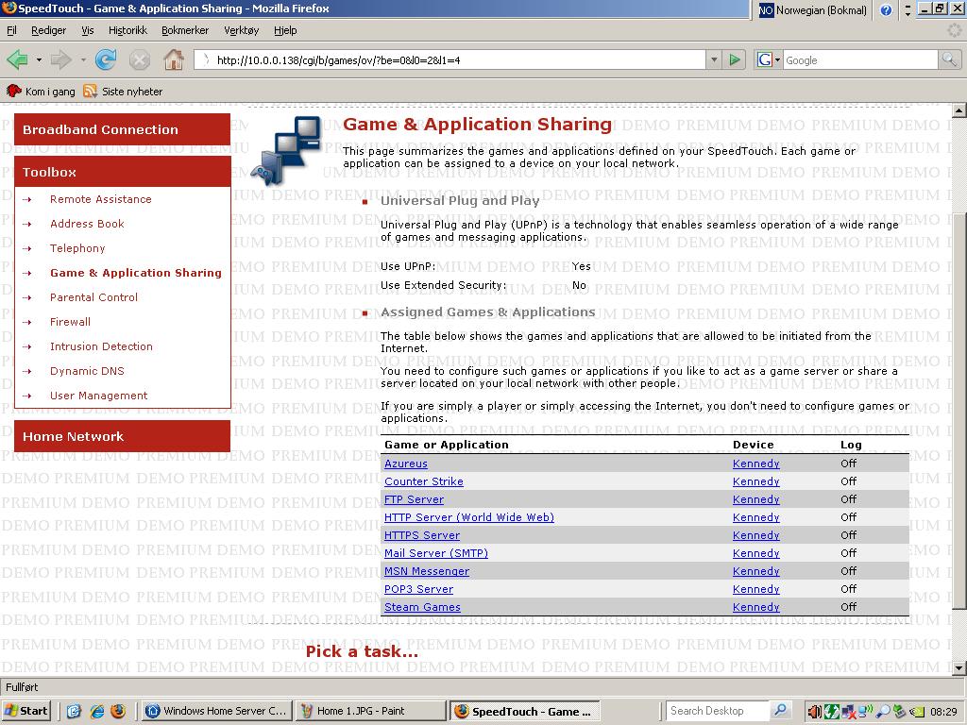
Task: Open Remote Assistance in the sidebar
Action: [100, 199]
